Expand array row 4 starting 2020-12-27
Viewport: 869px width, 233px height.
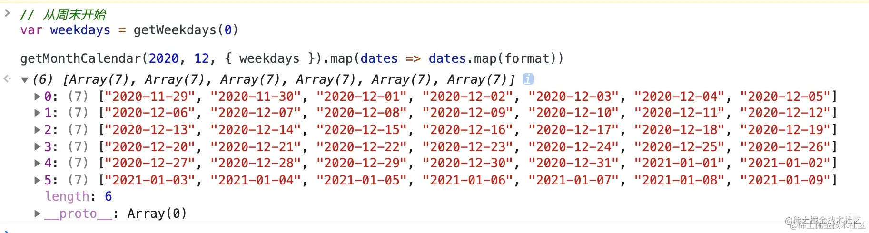(x=37, y=163)
